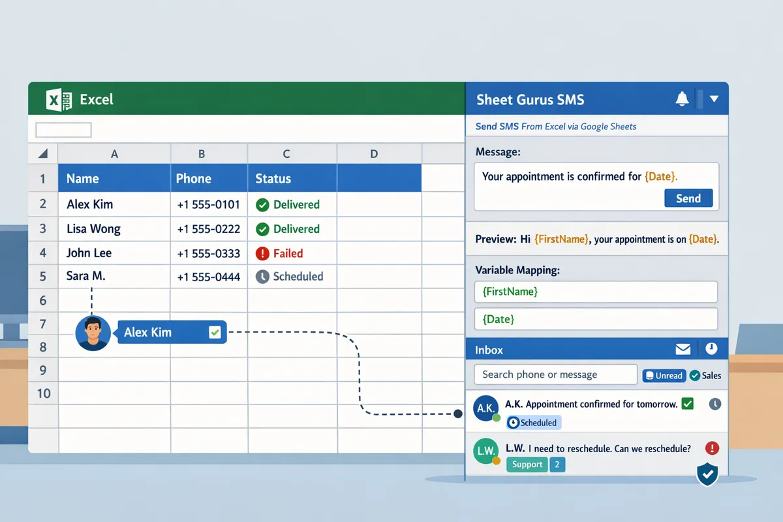Click the Scheduled status text in row 5
Image resolution: width=783 pixels, height=522 pixels.
(298, 277)
